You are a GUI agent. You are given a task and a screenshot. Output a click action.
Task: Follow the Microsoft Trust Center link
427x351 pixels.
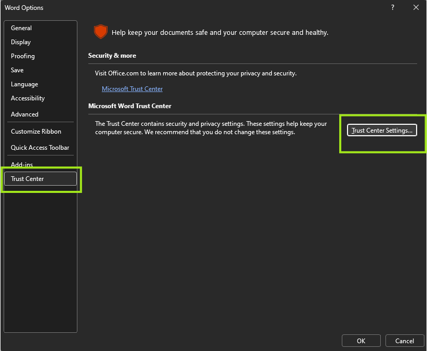point(132,89)
